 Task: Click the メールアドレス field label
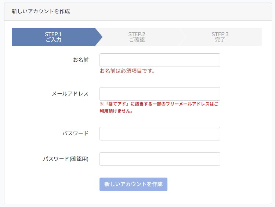click(x=70, y=93)
